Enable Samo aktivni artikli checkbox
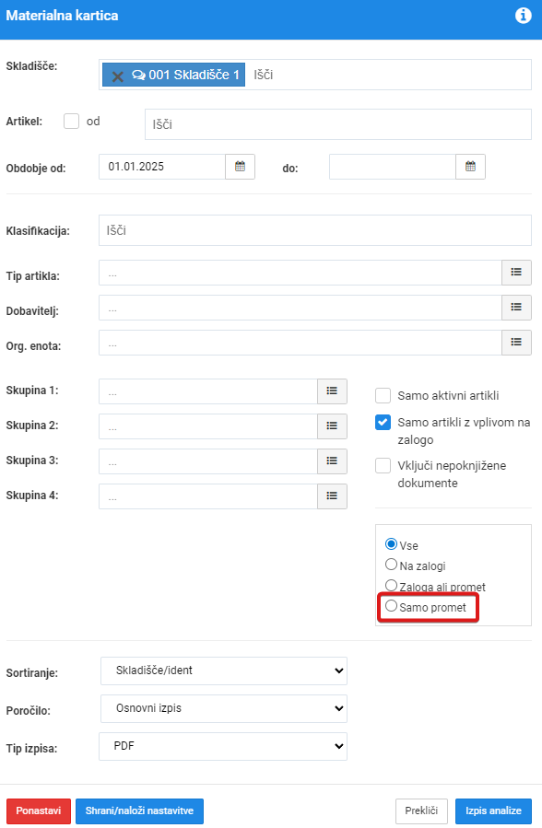The width and height of the screenshot is (542, 828). pyautogui.click(x=383, y=395)
